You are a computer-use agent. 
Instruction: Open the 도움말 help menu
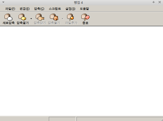point(84,9)
